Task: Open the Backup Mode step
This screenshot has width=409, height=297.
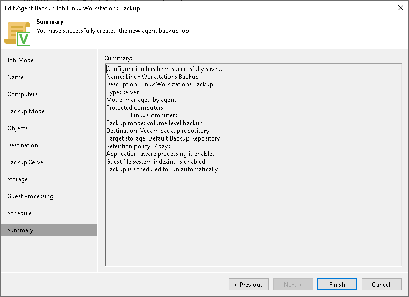Action: (26, 111)
